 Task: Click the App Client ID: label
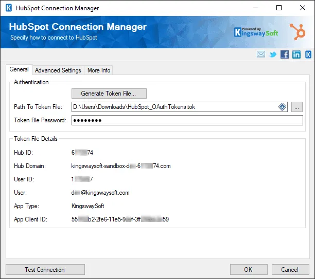click(30, 219)
